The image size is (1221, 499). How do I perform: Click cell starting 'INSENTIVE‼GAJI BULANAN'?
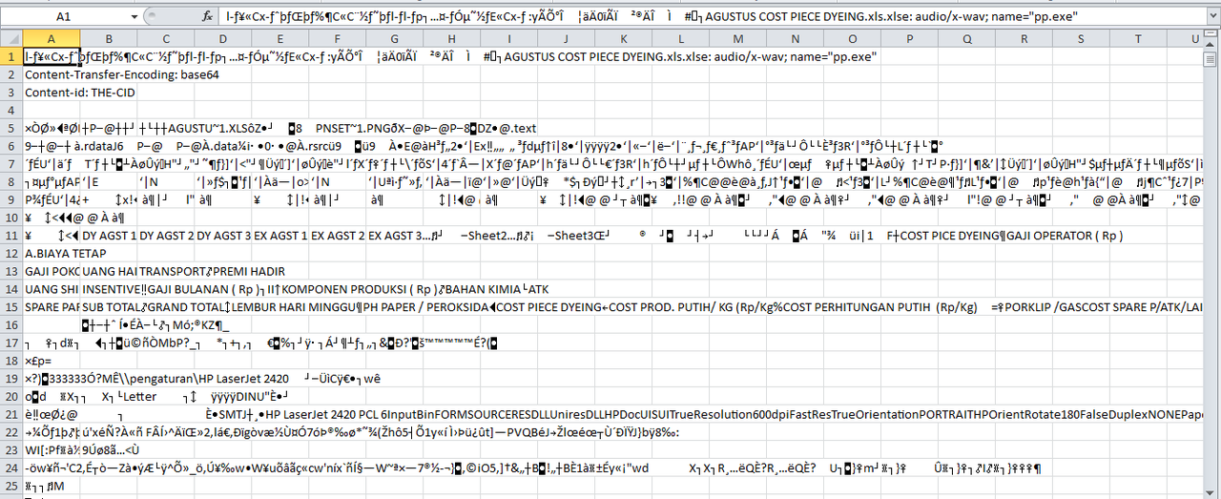click(x=316, y=290)
